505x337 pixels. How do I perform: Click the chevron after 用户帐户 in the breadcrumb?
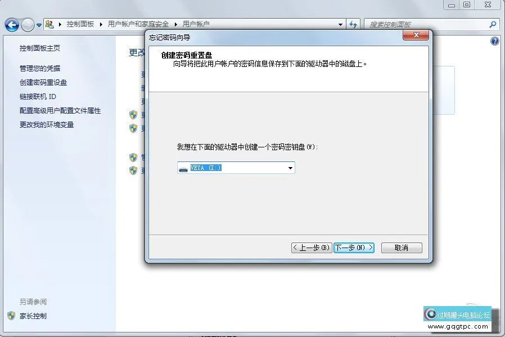click(340, 24)
